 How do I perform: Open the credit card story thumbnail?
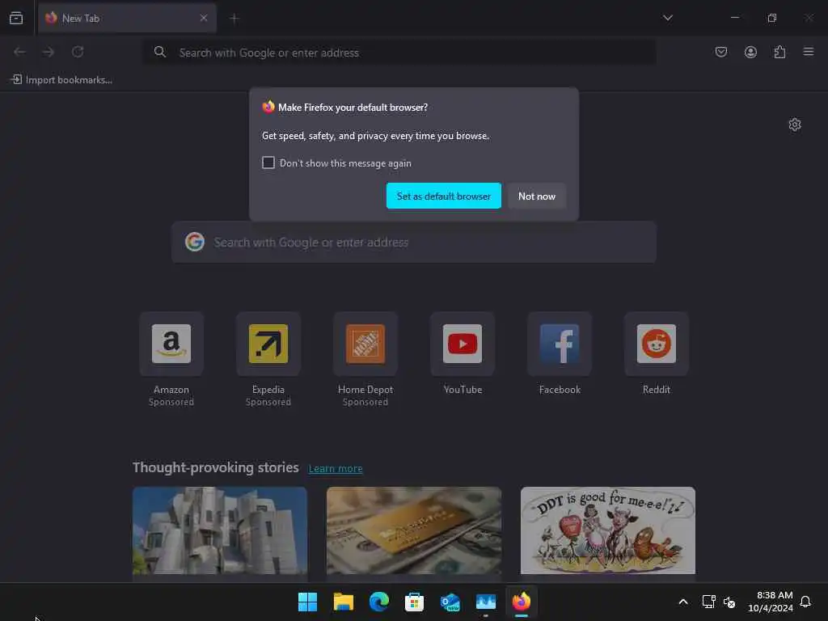(x=413, y=530)
